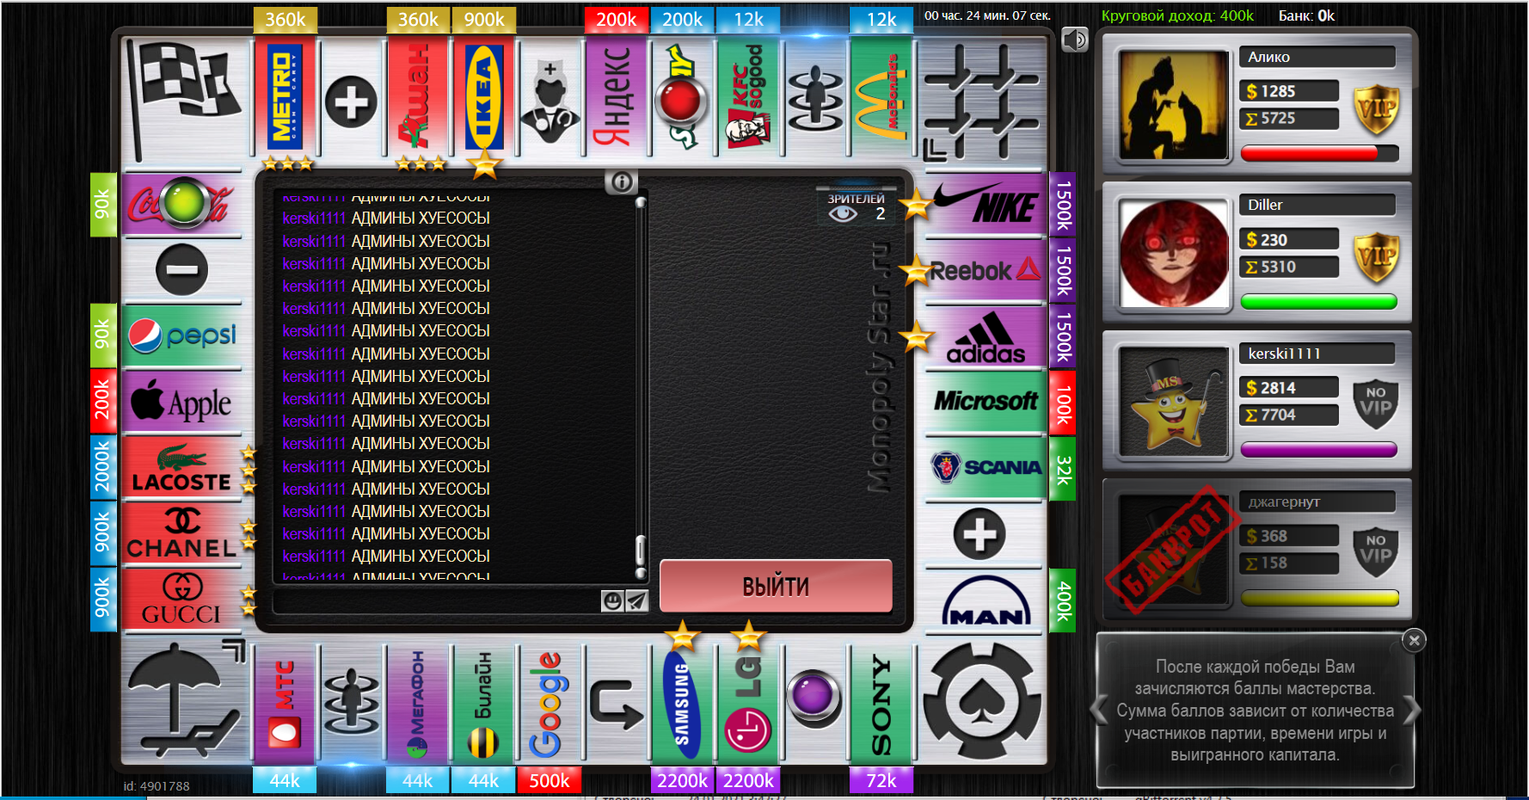Click the chat message input field
Image resolution: width=1529 pixels, height=800 pixels.
click(437, 601)
